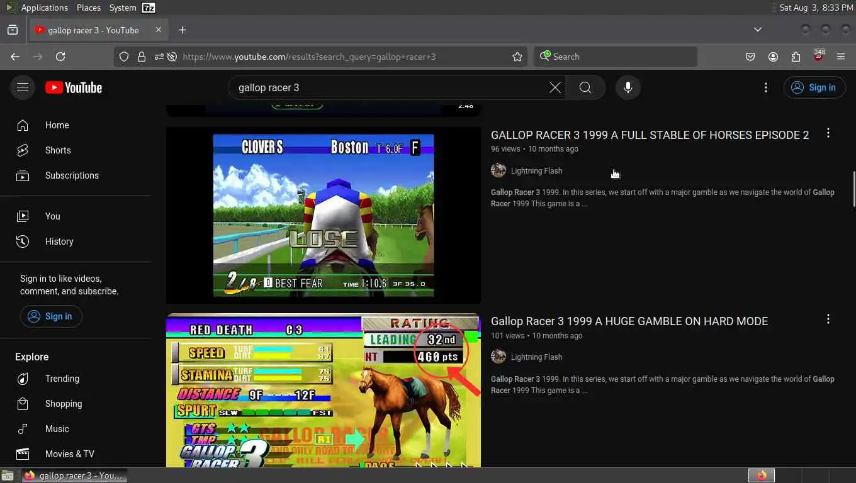This screenshot has width=856, height=483.
Task: Open the Places menu
Action: (89, 8)
